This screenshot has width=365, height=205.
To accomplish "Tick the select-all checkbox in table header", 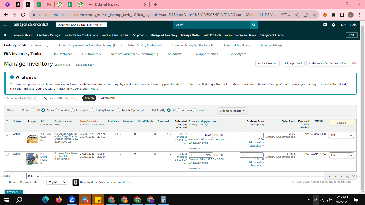I will pos(7,121).
